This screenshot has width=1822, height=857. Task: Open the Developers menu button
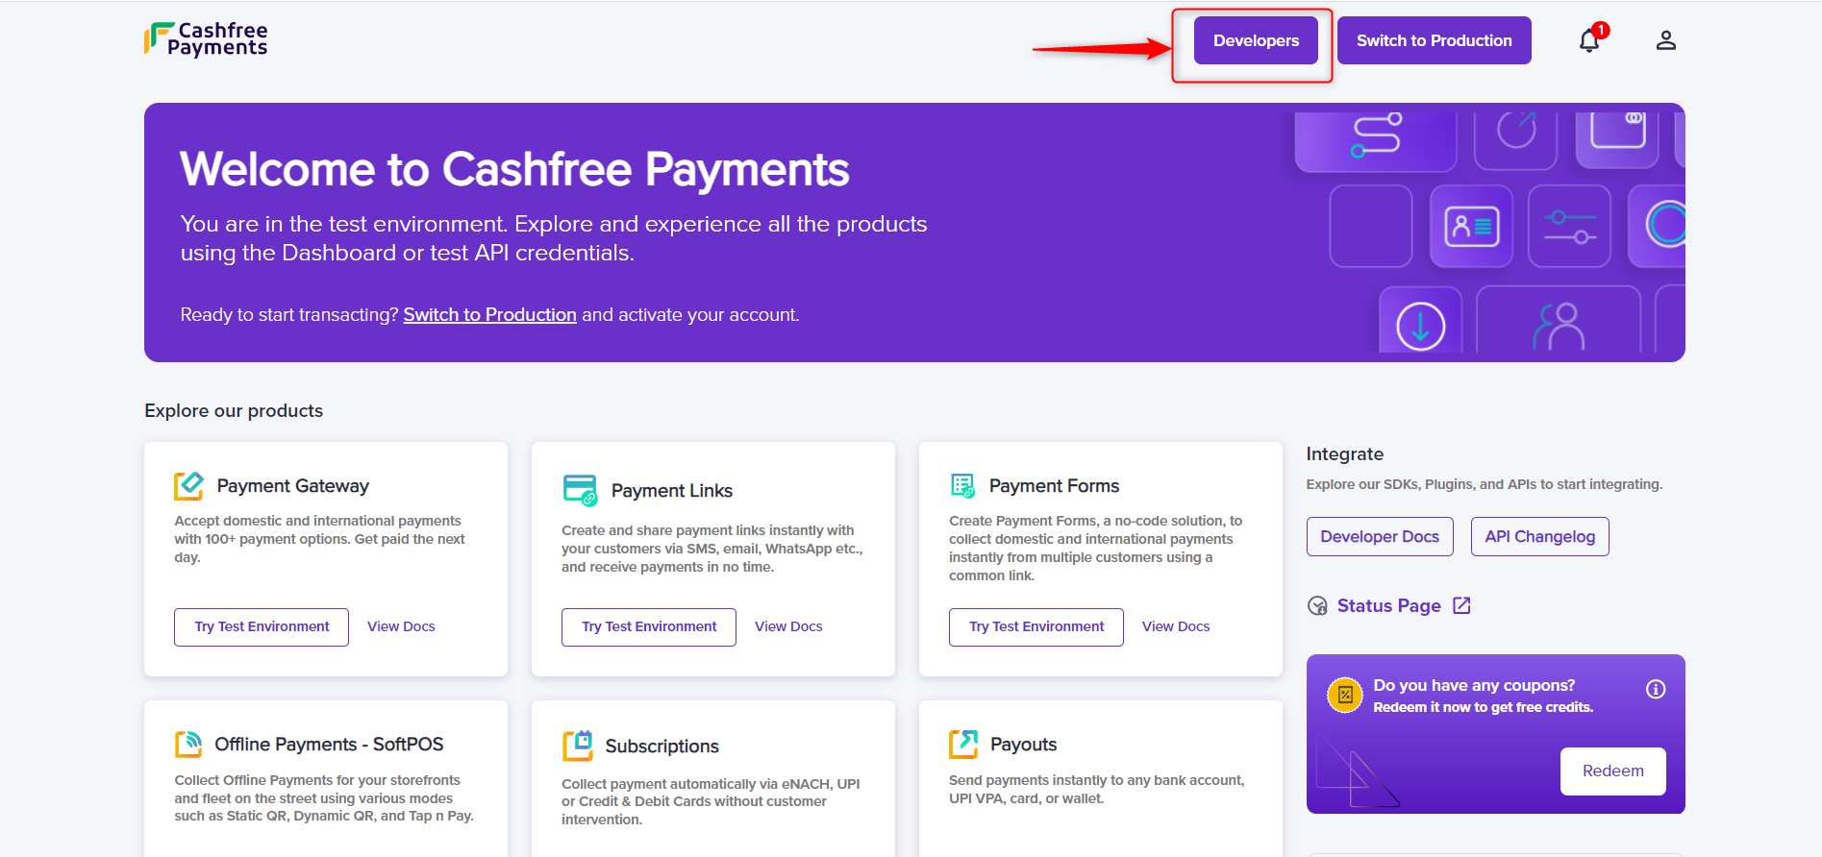1256,40
